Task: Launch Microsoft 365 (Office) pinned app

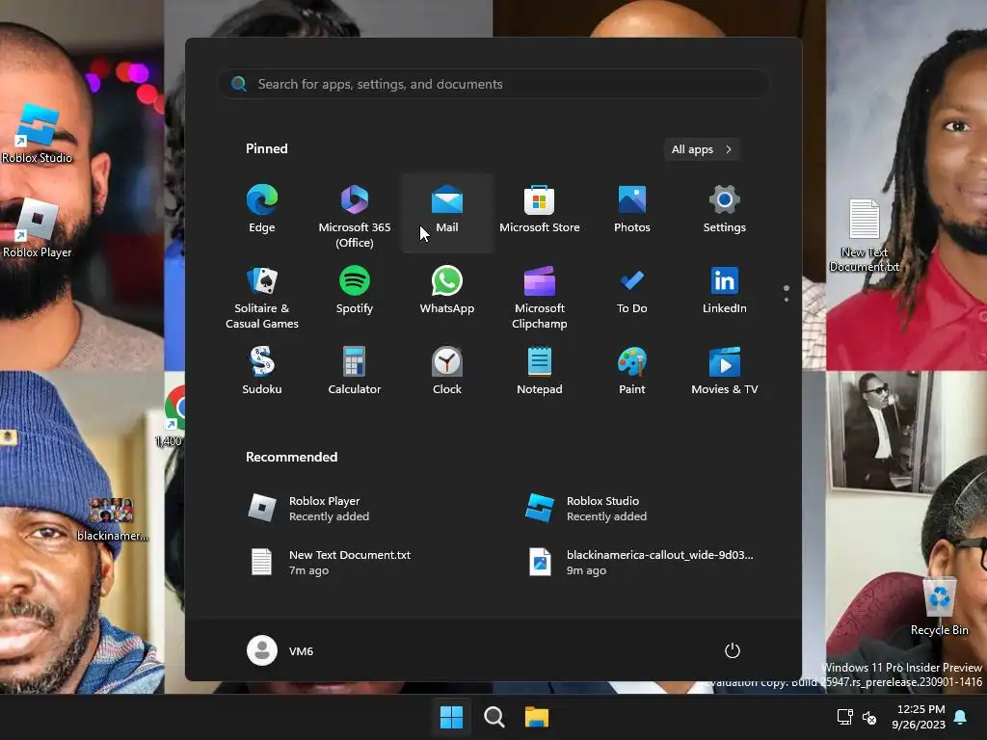Action: 355,214
